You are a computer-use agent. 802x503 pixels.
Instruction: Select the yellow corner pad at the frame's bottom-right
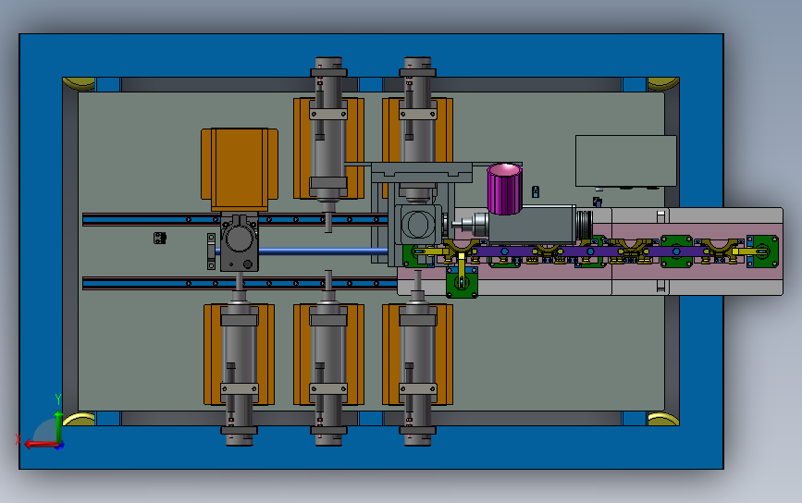click(663, 419)
